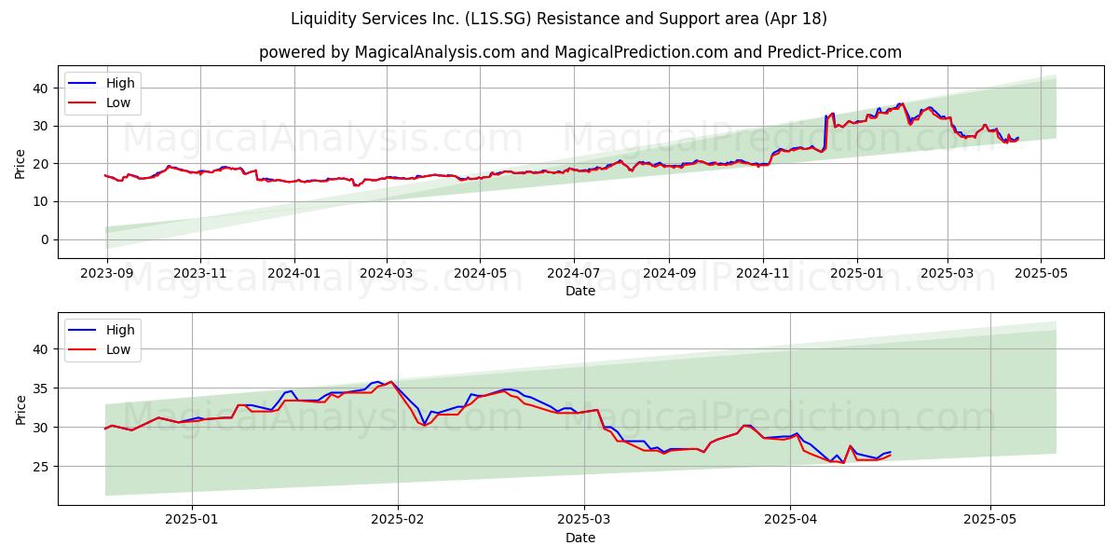The width and height of the screenshot is (1118, 559).
Task: Click the '2023-09' tick label
Action: 106,274
